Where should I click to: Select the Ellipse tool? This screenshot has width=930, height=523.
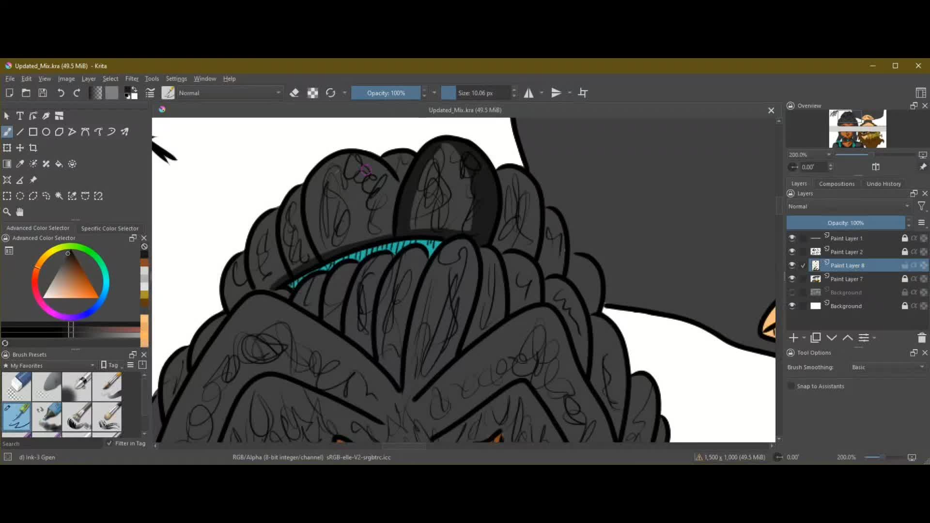click(46, 132)
